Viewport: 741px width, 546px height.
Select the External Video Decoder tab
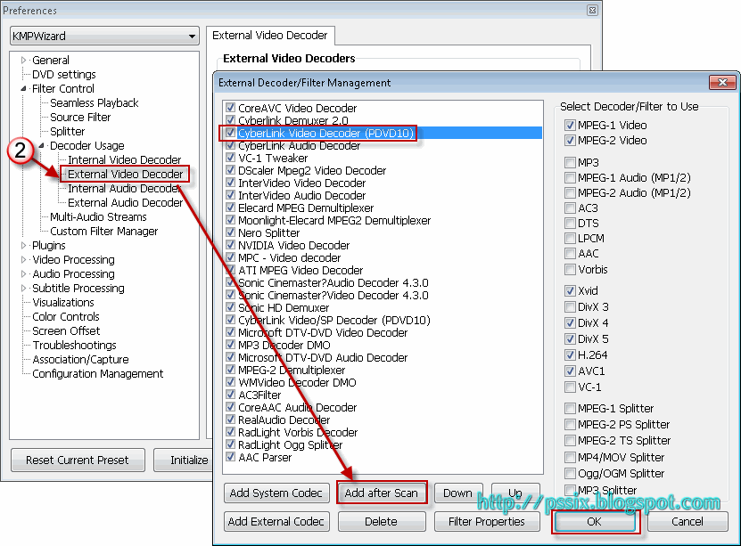[x=270, y=36]
